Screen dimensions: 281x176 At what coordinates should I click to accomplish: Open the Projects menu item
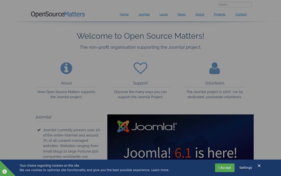[x=219, y=14]
